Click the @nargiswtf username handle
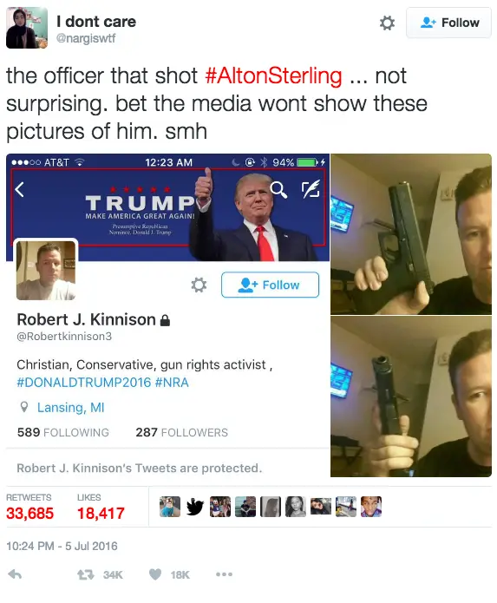The width and height of the screenshot is (497, 603). pos(86,38)
